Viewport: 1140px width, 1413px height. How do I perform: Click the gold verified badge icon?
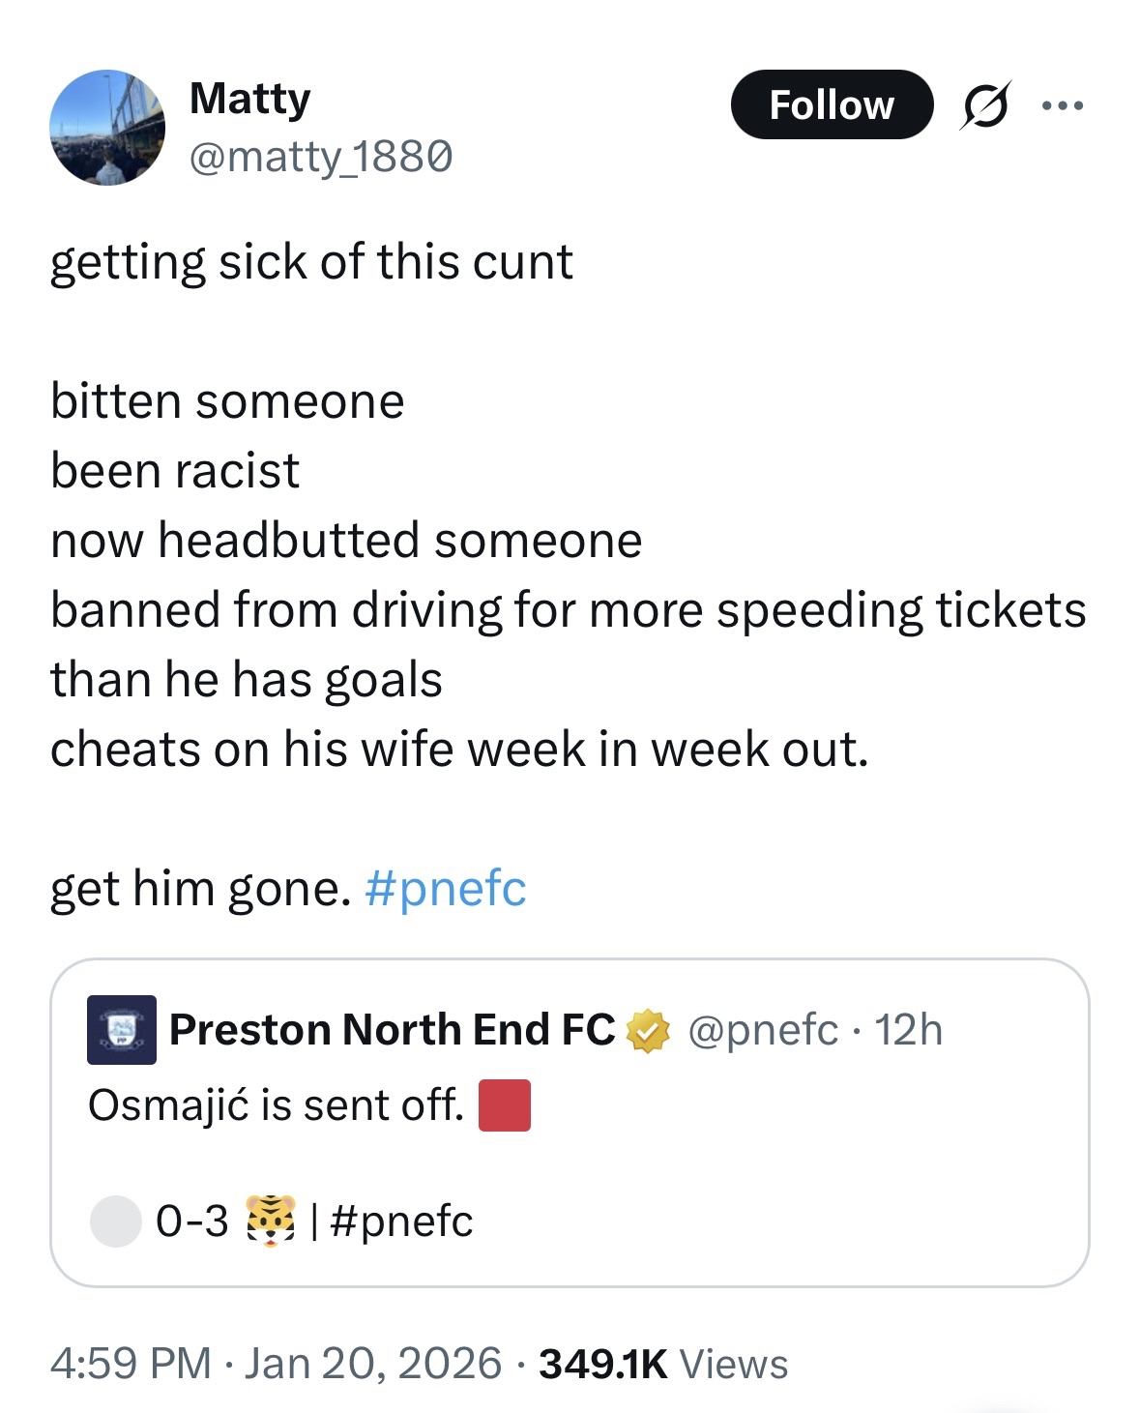648,1031
